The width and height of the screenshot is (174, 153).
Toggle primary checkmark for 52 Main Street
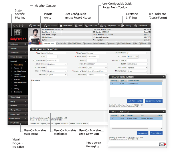coord(113,118)
